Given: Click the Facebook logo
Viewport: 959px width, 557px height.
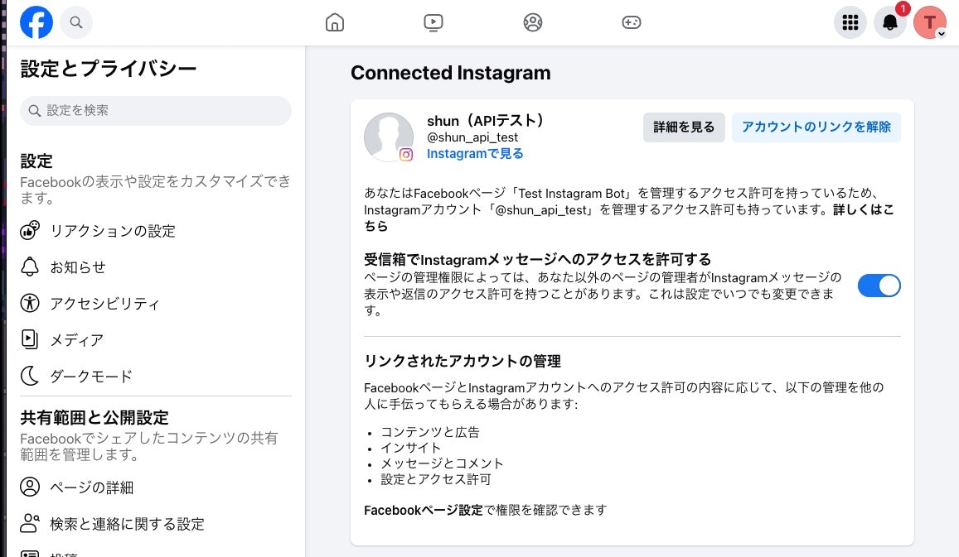Looking at the screenshot, I should click(36, 22).
